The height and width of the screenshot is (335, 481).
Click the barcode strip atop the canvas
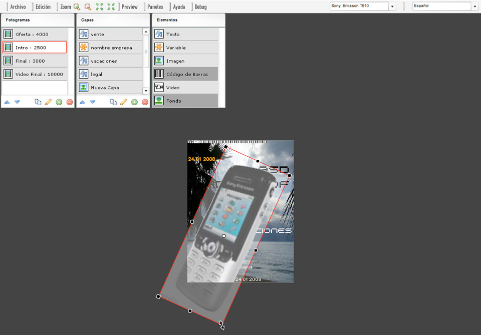[227, 142]
